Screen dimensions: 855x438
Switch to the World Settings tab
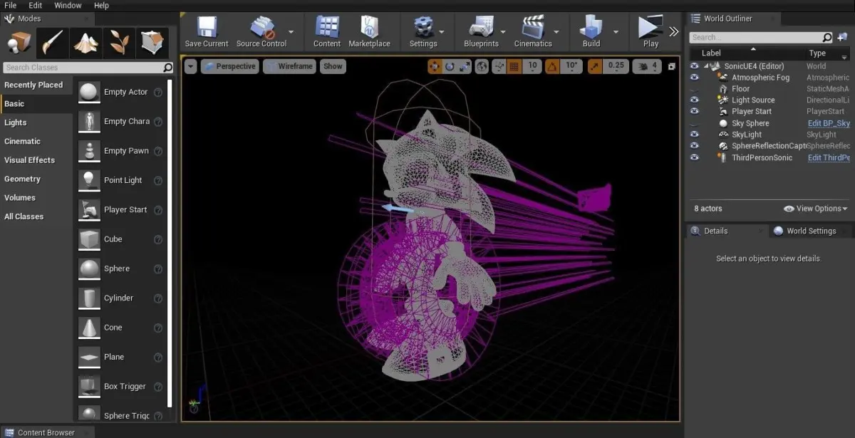point(804,231)
